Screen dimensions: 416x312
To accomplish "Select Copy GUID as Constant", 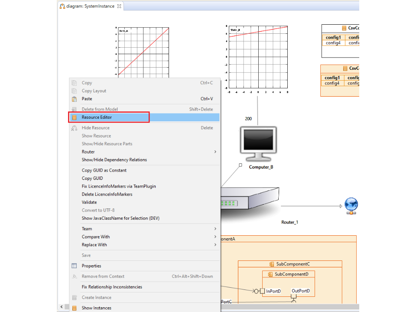I will pyautogui.click(x=104, y=170).
